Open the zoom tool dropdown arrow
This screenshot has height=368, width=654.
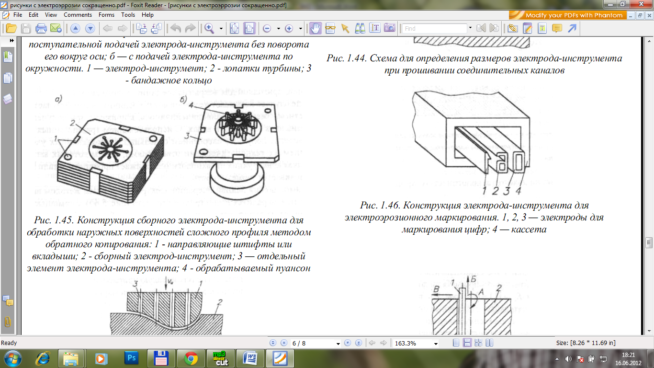[x=221, y=28]
